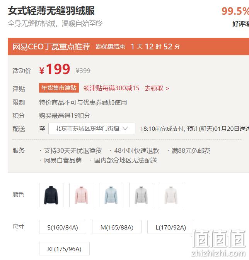249x260 pixels.
Task: Select the navy blue jacket color
Action: (51, 195)
